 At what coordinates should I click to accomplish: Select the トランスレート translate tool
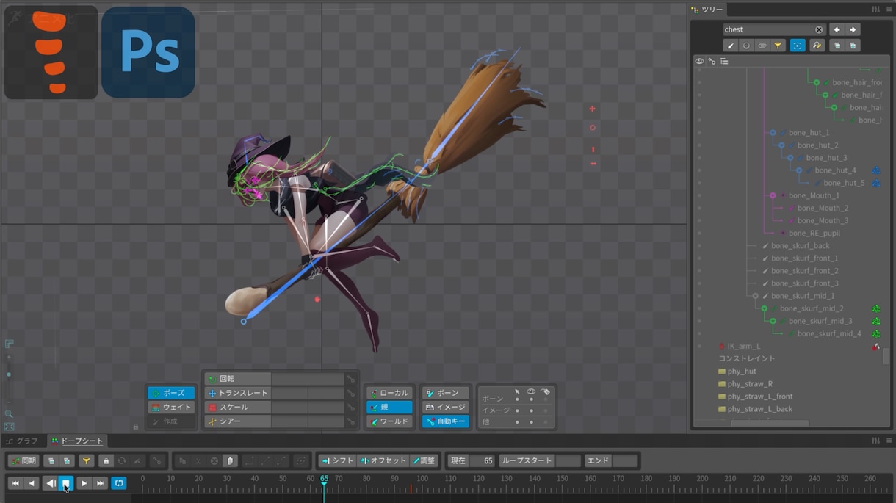click(238, 393)
